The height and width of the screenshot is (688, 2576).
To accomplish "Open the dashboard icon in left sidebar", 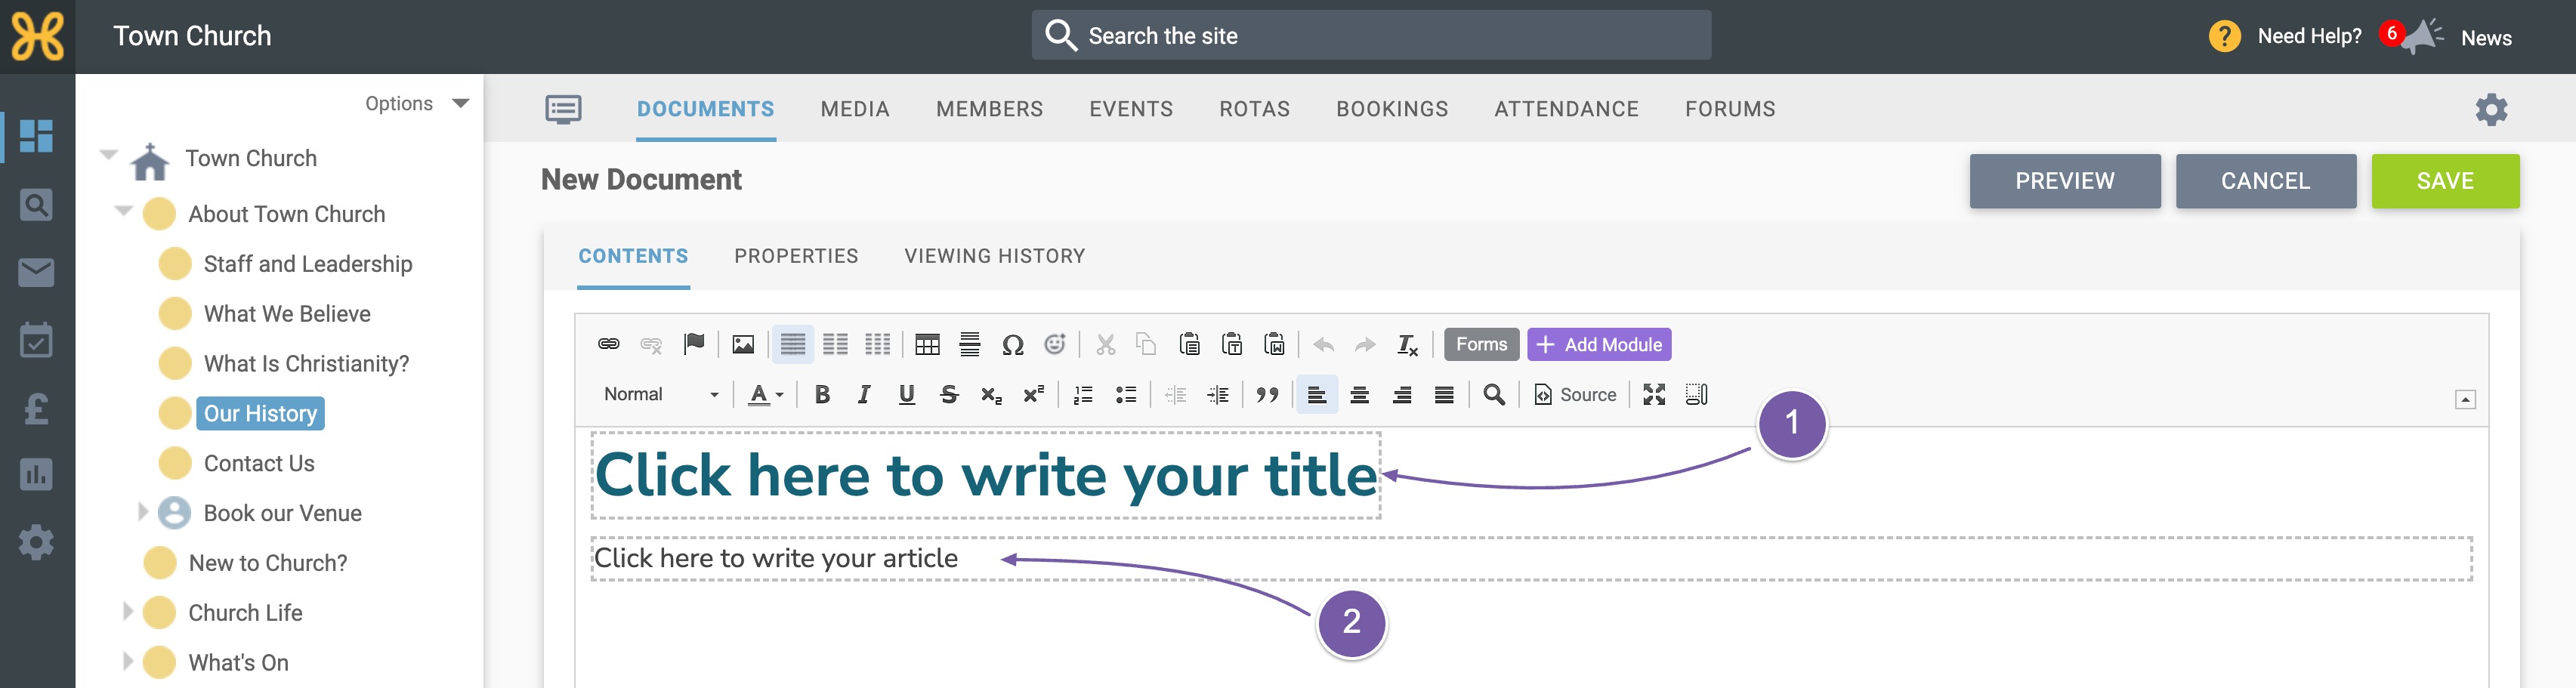I will coord(36,136).
